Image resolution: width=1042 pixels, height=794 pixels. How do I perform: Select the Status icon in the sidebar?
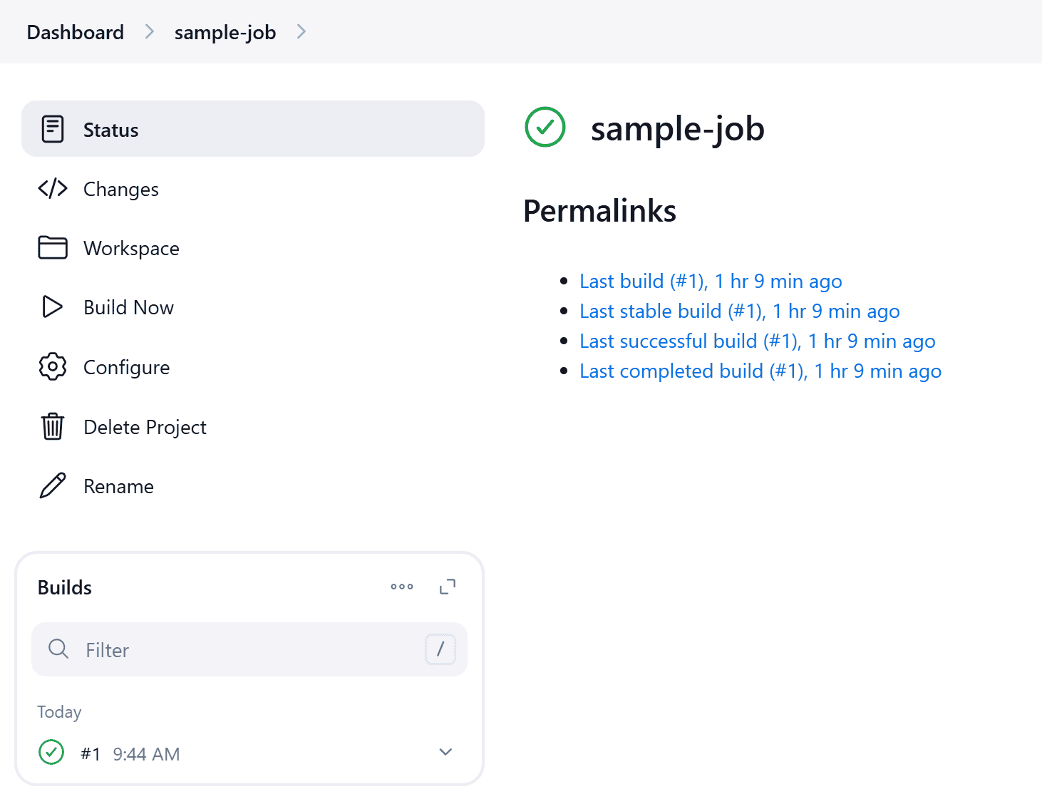[x=53, y=129]
